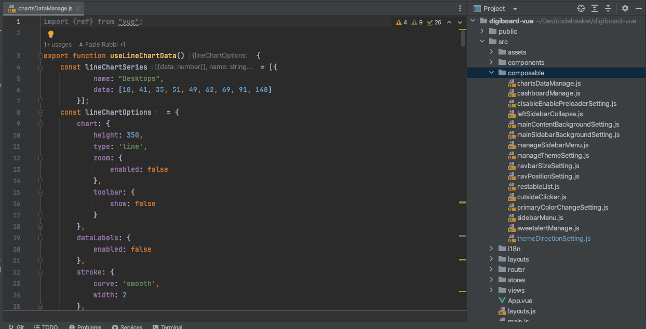Open the Project view dropdown
Screen dimensions: 646x329
pos(515,9)
